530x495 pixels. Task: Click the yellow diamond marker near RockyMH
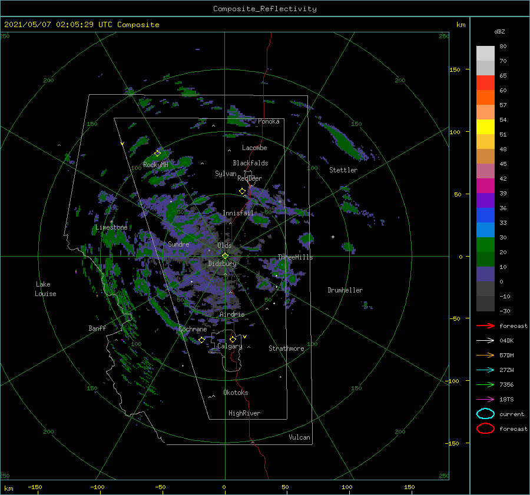(x=157, y=154)
